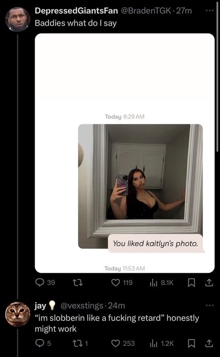Click the DepressedGiantsFan display name
Image resolution: width=220 pixels, height=357 pixels.
click(x=77, y=11)
